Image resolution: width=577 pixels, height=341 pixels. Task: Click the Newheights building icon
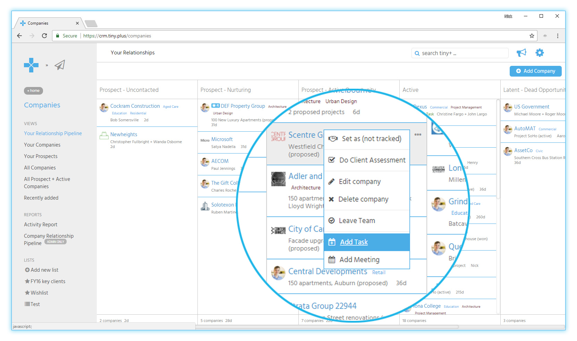(x=104, y=135)
